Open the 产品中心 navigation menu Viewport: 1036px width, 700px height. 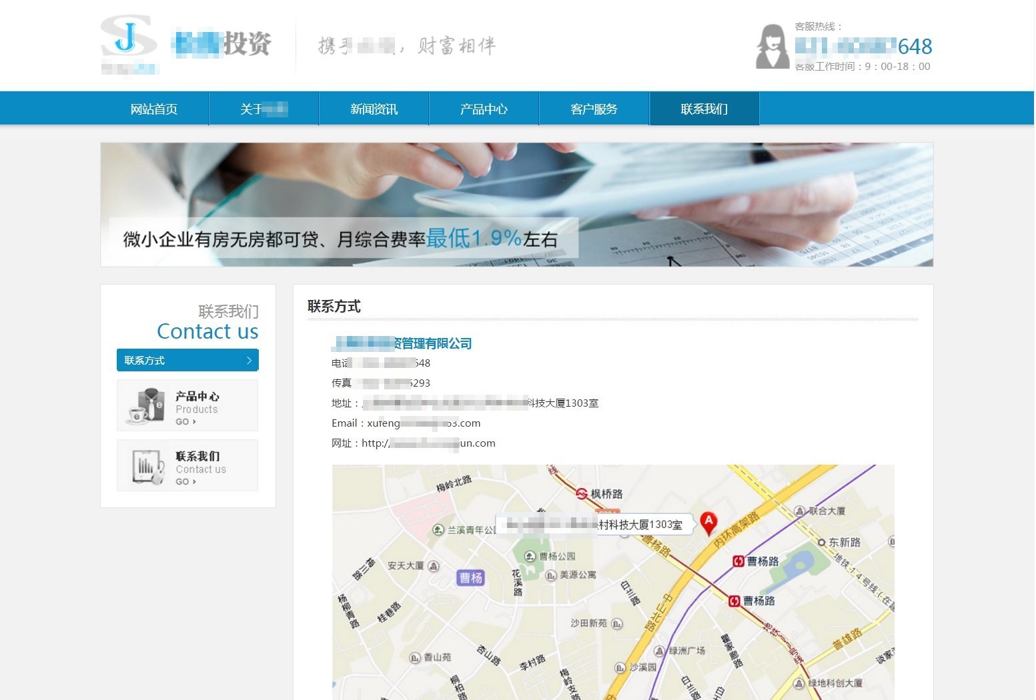[484, 108]
